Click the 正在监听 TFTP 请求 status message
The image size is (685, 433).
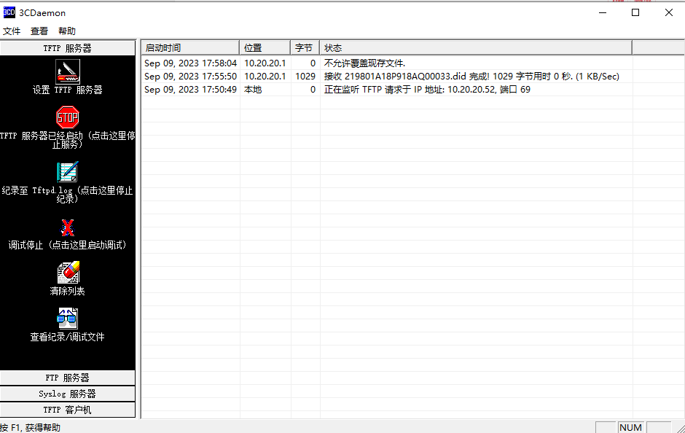(x=427, y=90)
